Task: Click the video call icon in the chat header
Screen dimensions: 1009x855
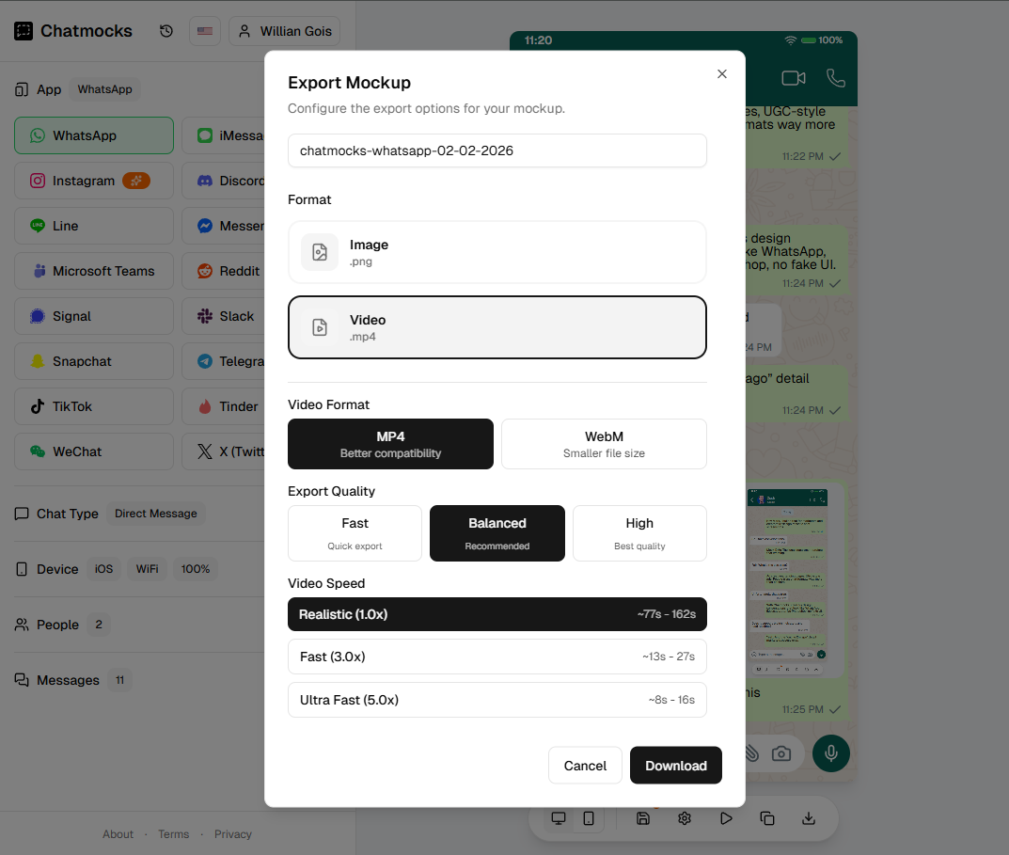Action: pos(793,78)
